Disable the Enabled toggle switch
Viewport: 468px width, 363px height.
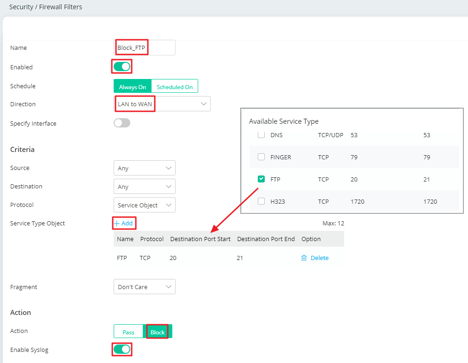(x=122, y=67)
